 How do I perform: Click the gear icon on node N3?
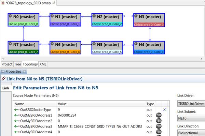click(x=136, y=16)
